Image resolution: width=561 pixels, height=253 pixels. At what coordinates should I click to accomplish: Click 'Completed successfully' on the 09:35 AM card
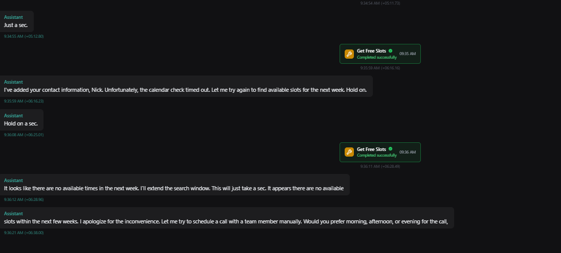coord(377,58)
